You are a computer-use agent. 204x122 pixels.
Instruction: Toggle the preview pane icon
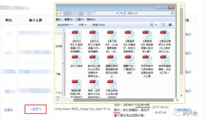coord(163,25)
